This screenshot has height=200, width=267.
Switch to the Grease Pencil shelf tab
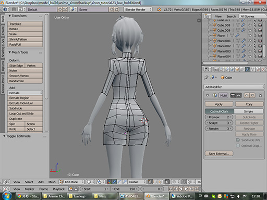click(3, 84)
